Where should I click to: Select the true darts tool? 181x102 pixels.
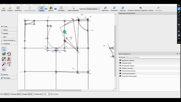click(x=9, y=64)
